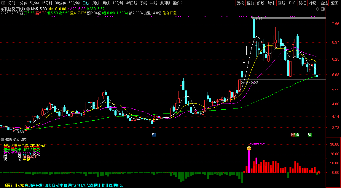
Task: Click the 锂电池概念 concept text
Action: tap(77, 185)
